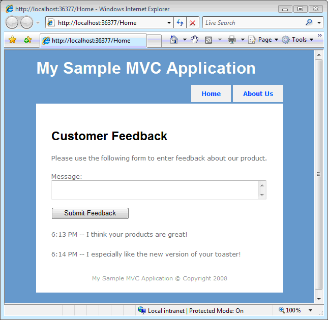Expand the Print options dropdown arrow
This screenshot has width=328, height=320.
[x=243, y=40]
